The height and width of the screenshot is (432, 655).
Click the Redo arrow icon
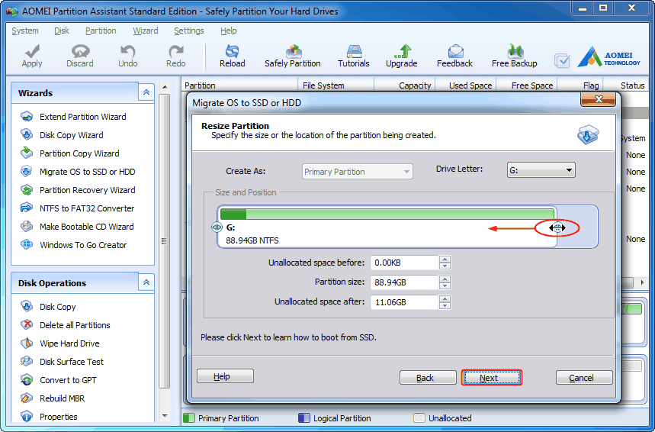click(x=176, y=51)
